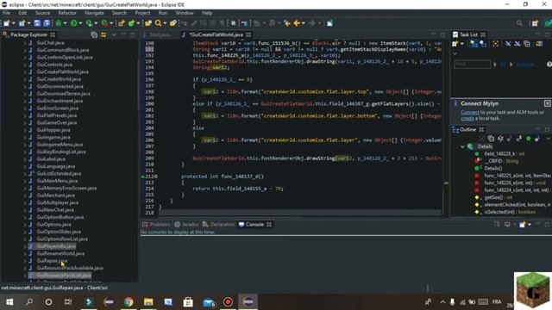The width and height of the screenshot is (552, 310).
Task: Click the Last Edit Location icon
Action: click(x=287, y=23)
